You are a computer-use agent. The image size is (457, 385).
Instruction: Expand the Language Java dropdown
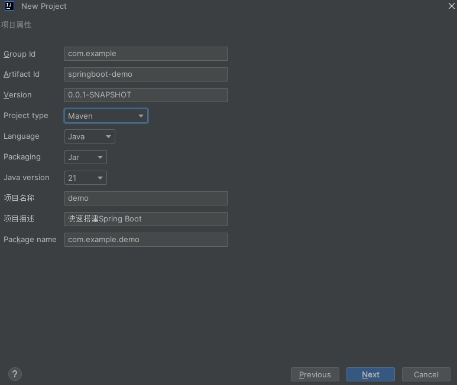[90, 136]
